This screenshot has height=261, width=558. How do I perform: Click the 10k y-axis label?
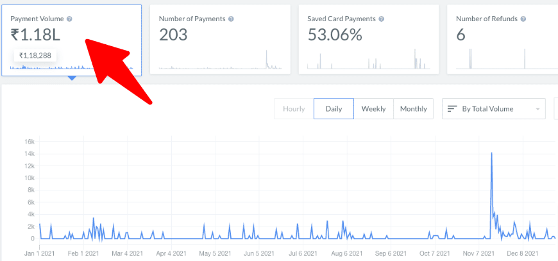(29, 178)
